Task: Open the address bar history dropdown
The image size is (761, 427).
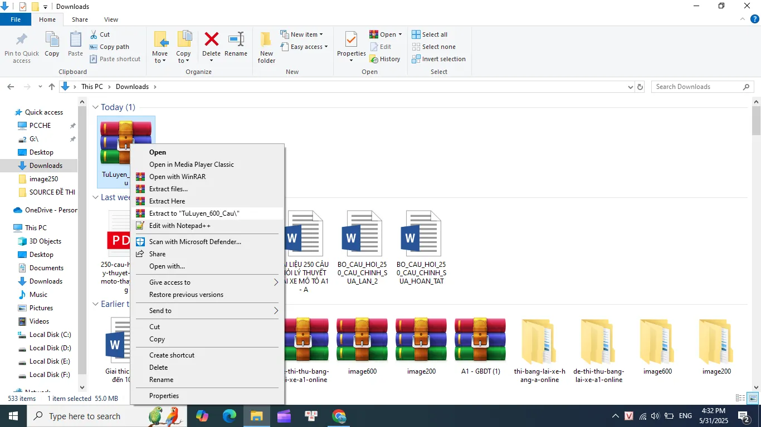Action: [630, 87]
